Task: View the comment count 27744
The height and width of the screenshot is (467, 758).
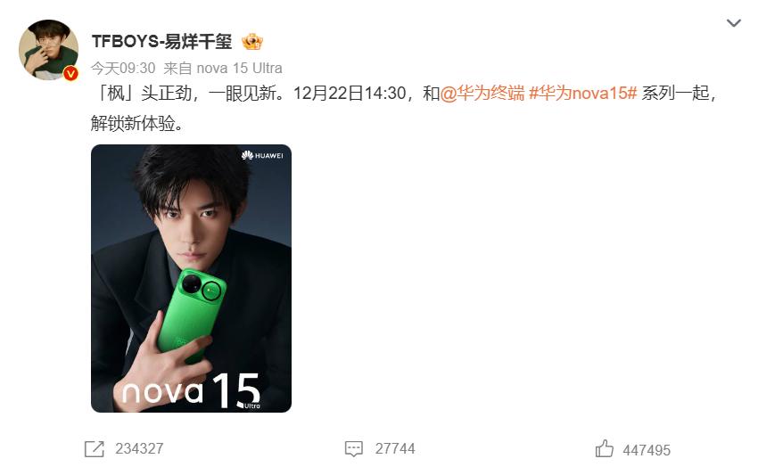Action: tap(395, 448)
